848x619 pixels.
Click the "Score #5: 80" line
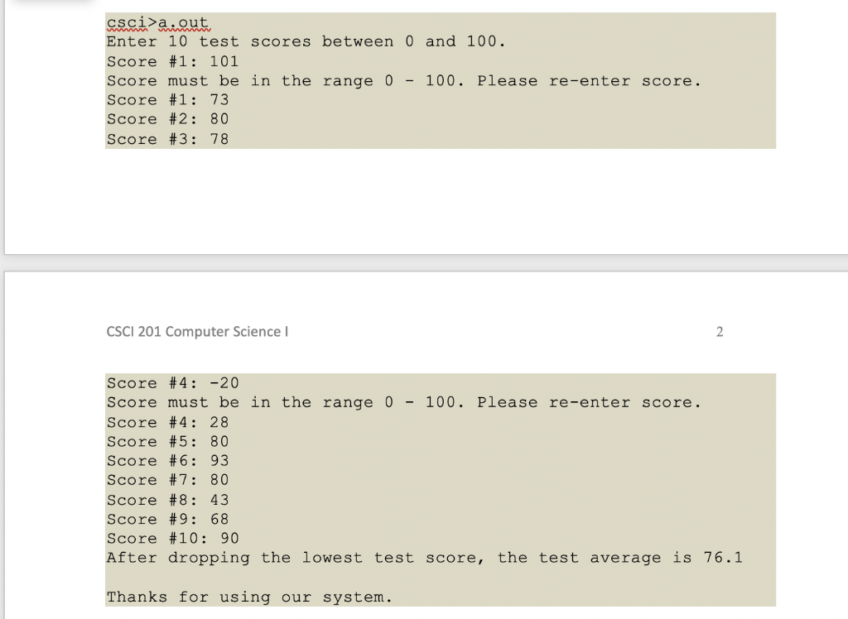click(166, 441)
